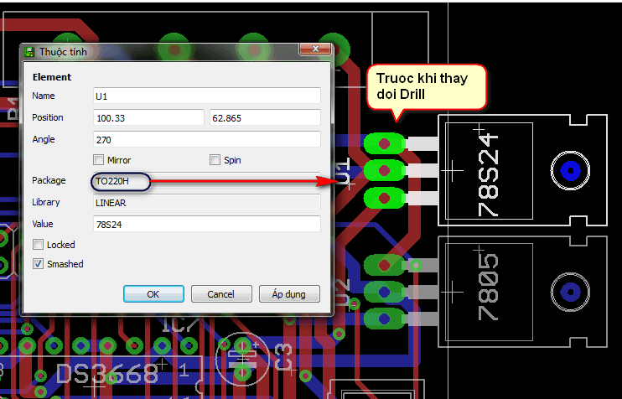622x399 pixels.
Task: Click the top pad of 7805 regulator
Action: click(x=384, y=265)
